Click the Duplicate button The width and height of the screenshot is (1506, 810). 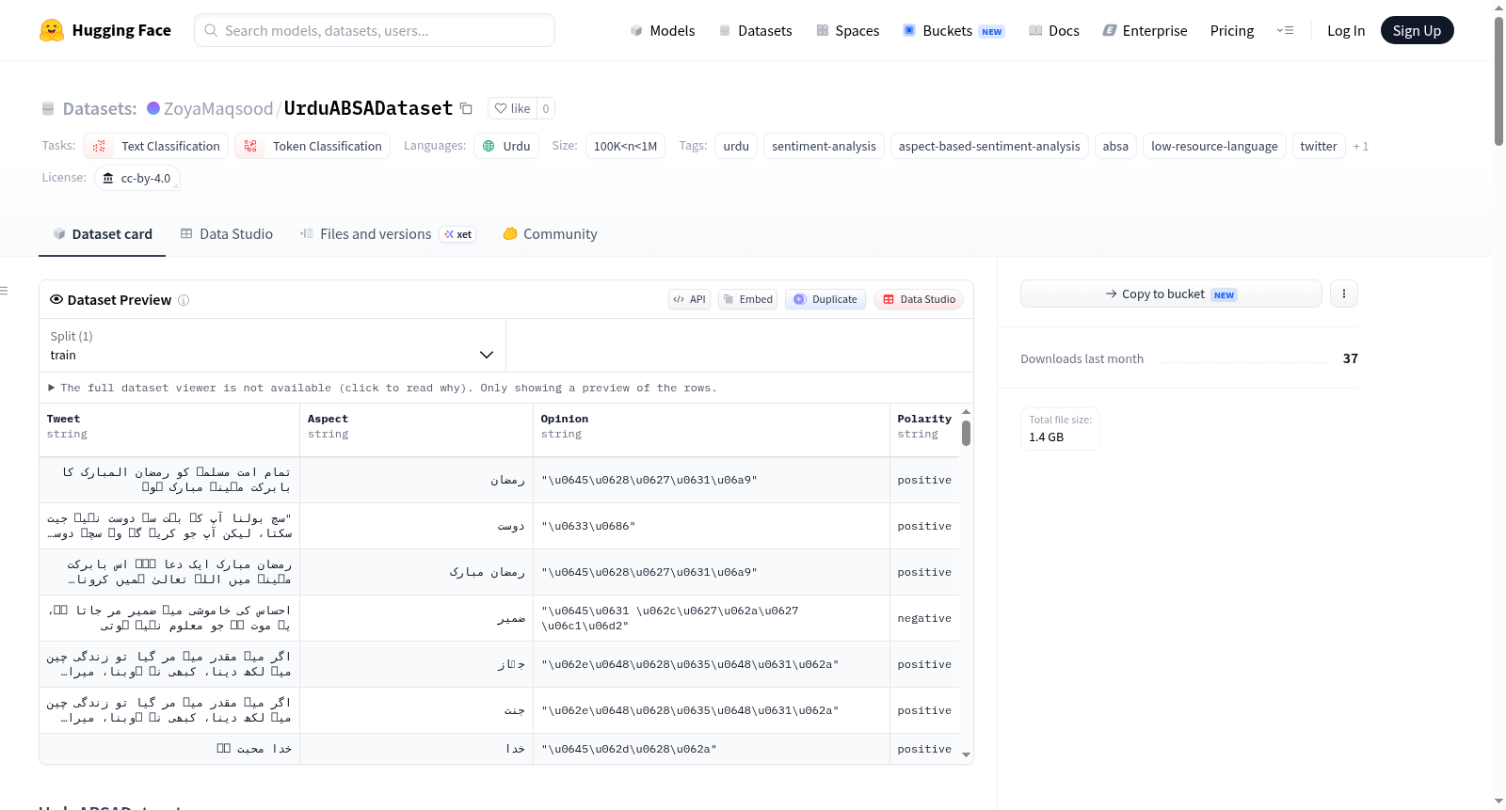pos(825,299)
